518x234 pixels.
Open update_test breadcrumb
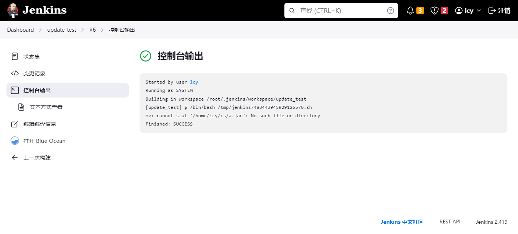(x=61, y=30)
